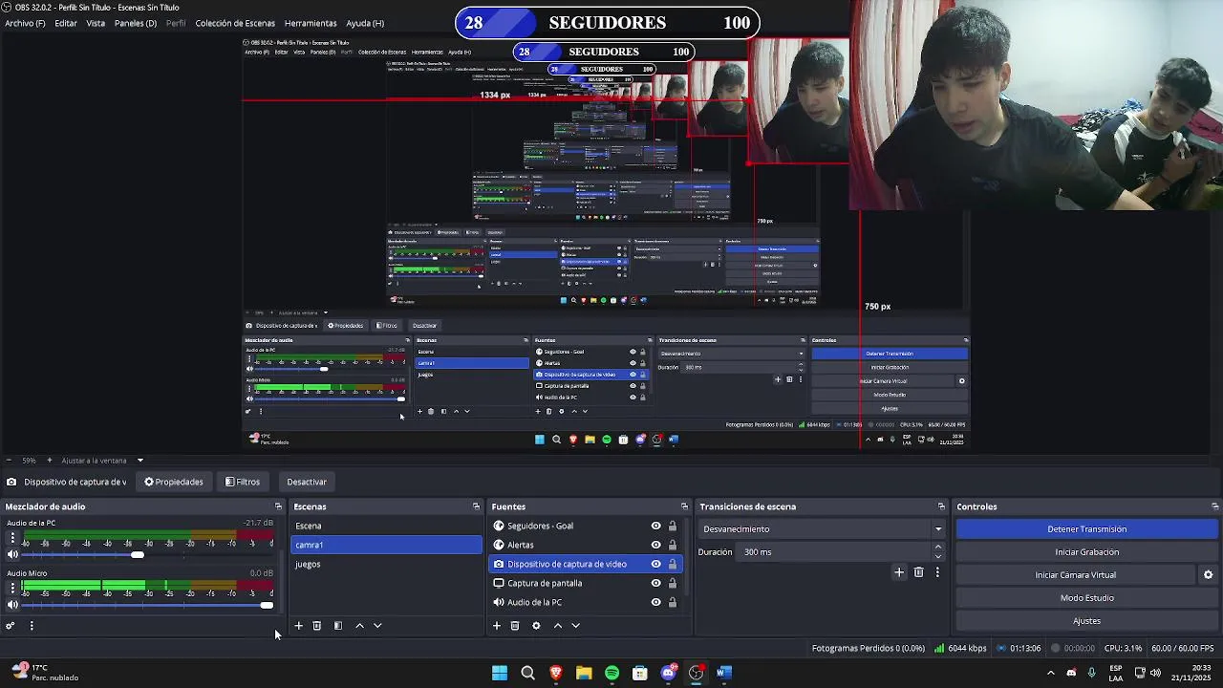The width and height of the screenshot is (1223, 688).
Task: Show hidden system tray icons chevron
Action: [x=1051, y=673]
